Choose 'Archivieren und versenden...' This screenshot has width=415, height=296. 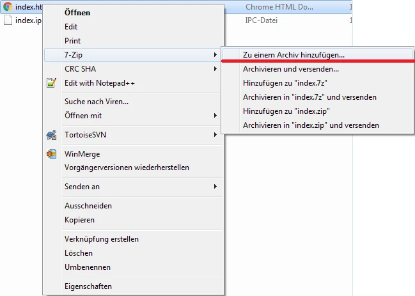(291, 69)
